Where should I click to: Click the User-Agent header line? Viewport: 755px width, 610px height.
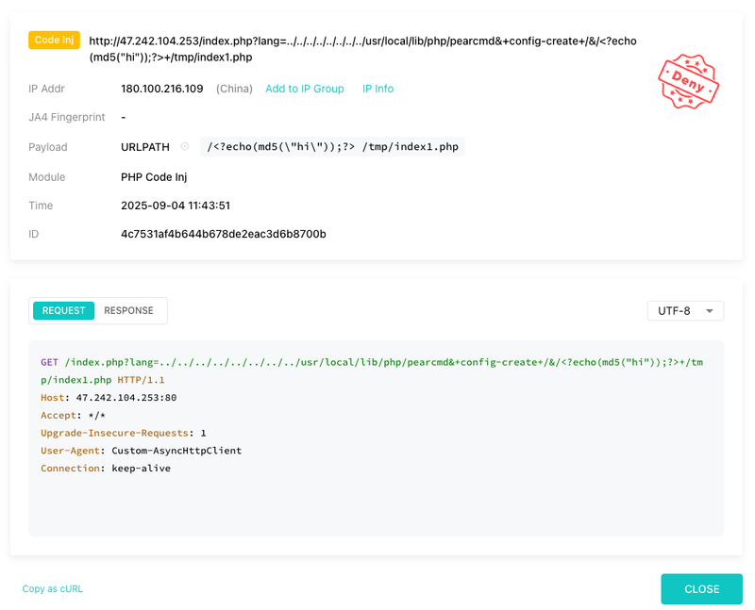tap(141, 451)
